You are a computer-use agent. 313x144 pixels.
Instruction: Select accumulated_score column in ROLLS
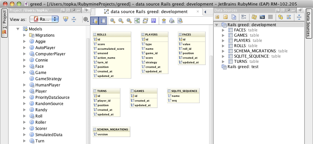(111, 49)
